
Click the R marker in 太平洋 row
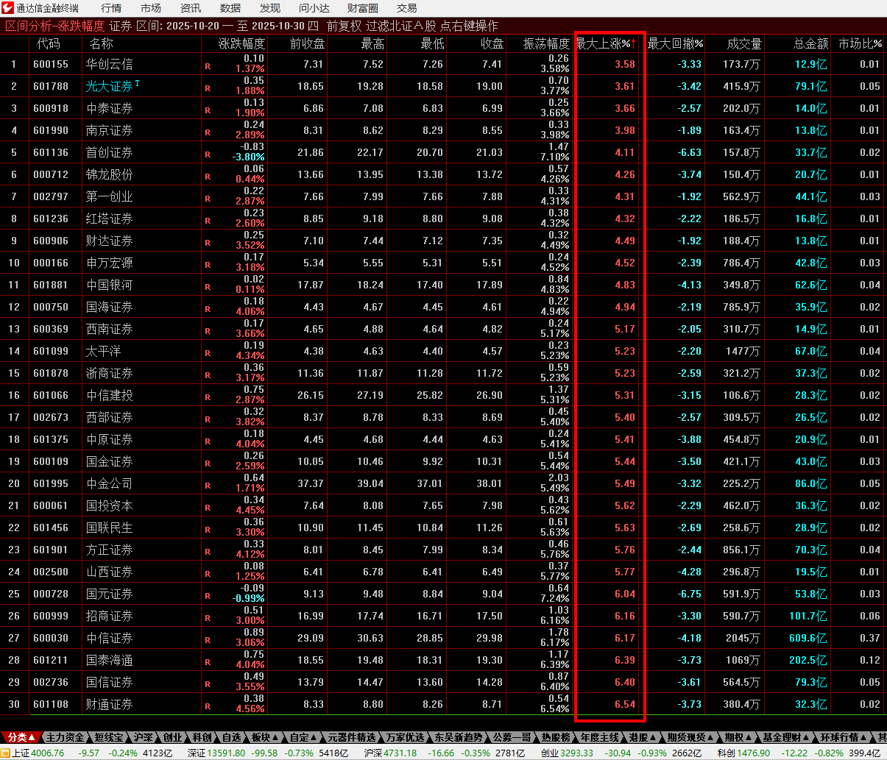tap(208, 353)
